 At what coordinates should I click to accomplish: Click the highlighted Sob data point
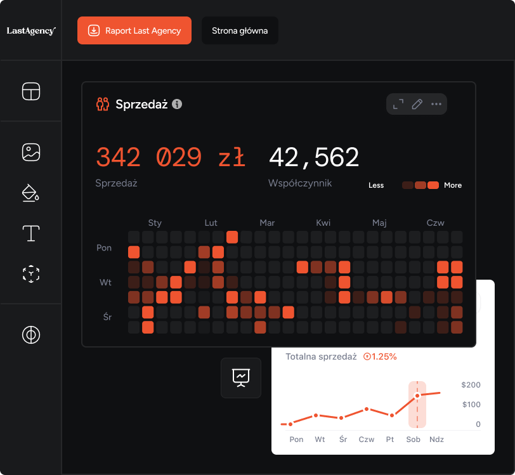[x=417, y=396]
